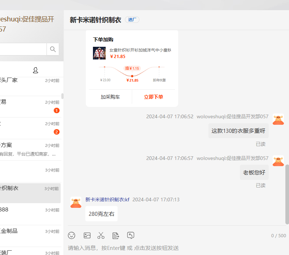Click the 进厂 badge beside shop name
289x255 pixels.
(132, 20)
